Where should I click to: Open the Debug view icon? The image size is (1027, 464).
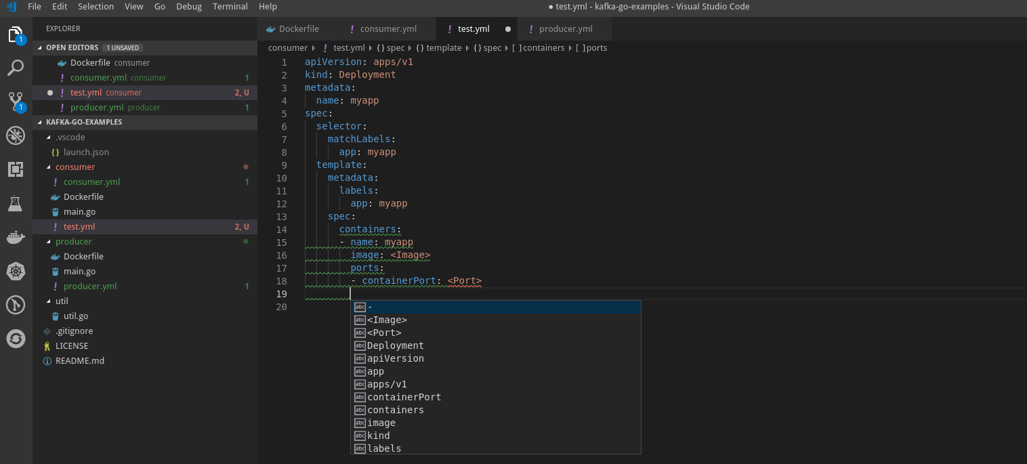(16, 135)
